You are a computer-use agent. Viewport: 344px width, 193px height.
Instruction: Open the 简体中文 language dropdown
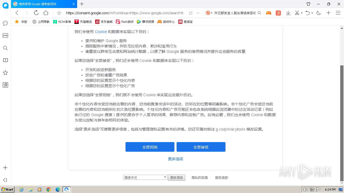click(x=145, y=177)
